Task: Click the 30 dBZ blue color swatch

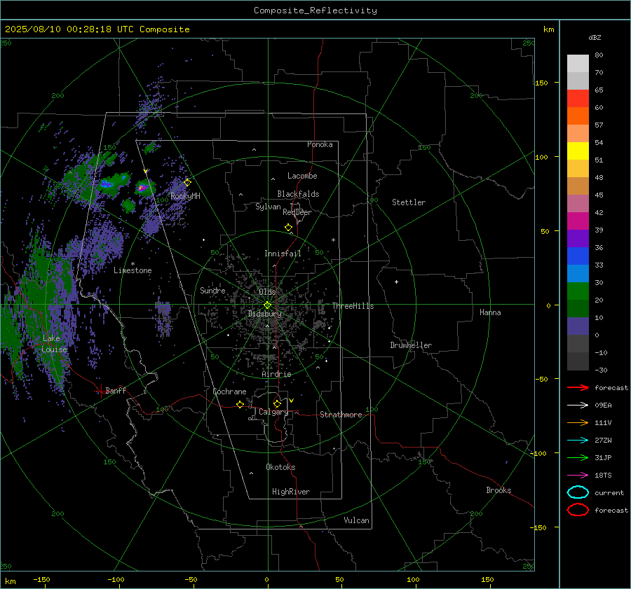Action: pyautogui.click(x=578, y=273)
